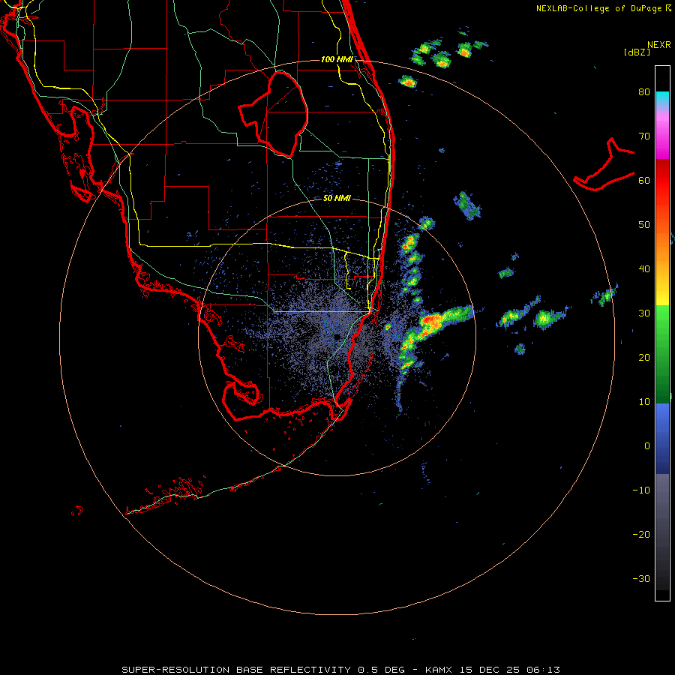The image size is (675, 675).
Task: Click the 40 dBZ scale label
Action: (x=644, y=269)
